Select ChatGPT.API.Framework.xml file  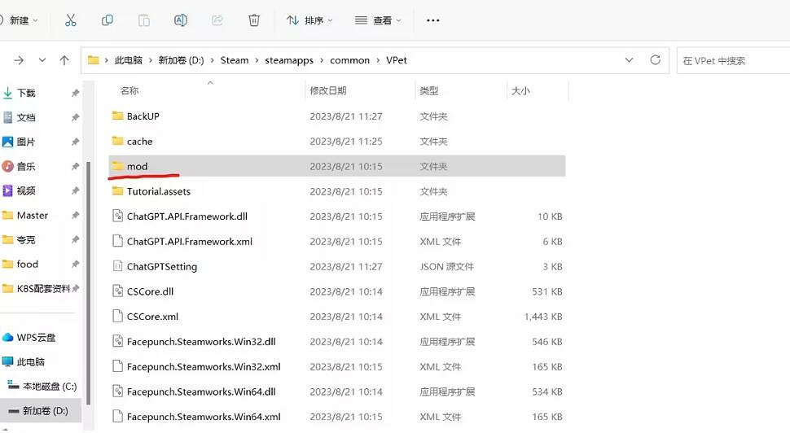tap(336, 242)
